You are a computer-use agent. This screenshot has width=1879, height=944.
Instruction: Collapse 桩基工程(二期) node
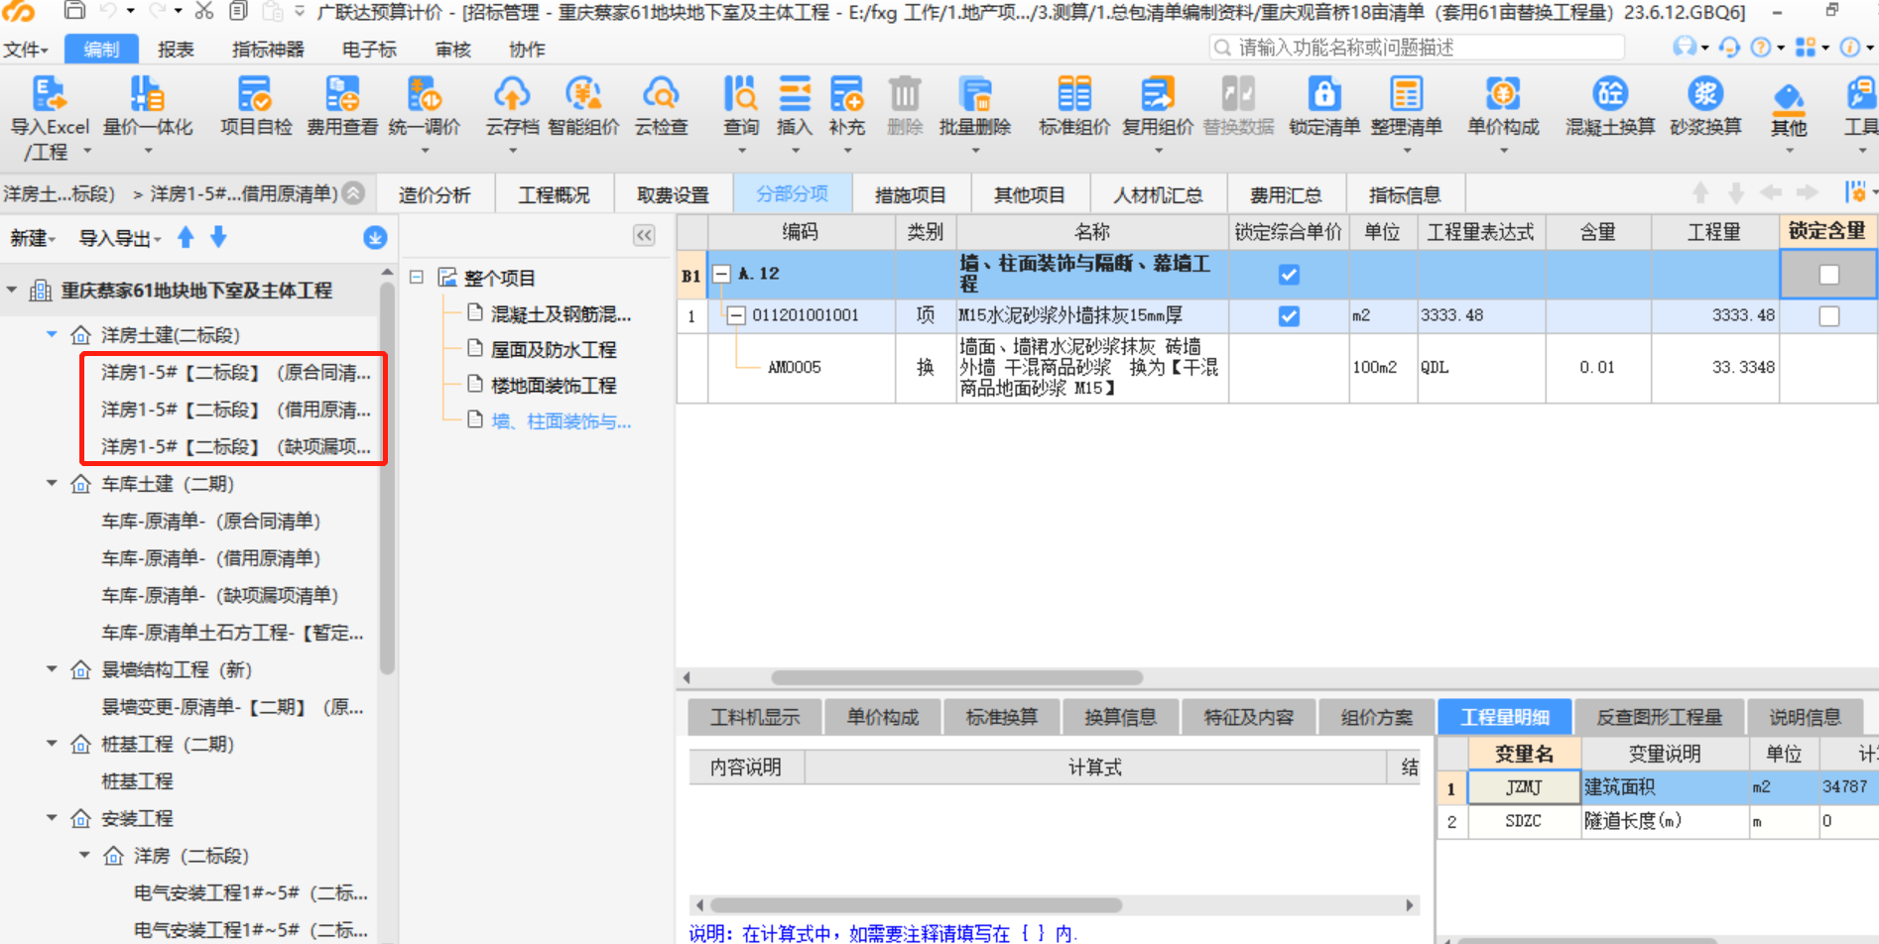52,744
